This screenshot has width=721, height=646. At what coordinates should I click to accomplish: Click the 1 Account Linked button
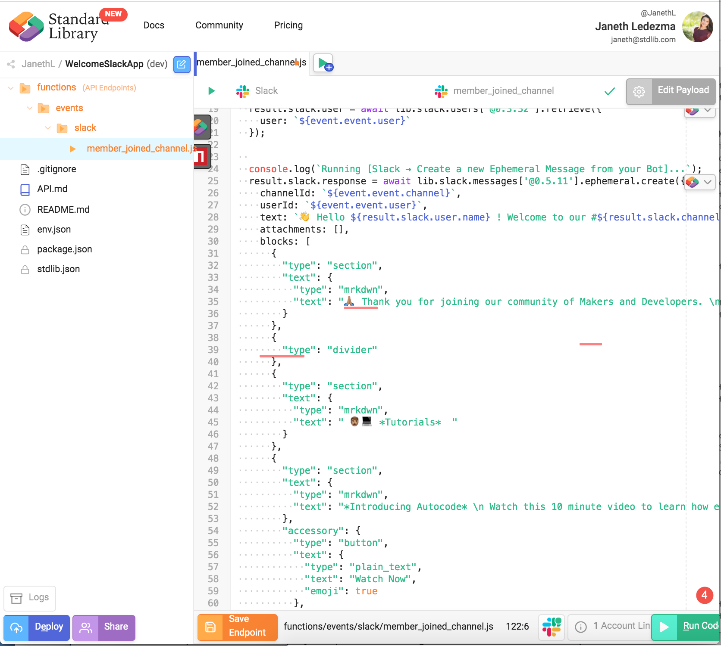610,627
